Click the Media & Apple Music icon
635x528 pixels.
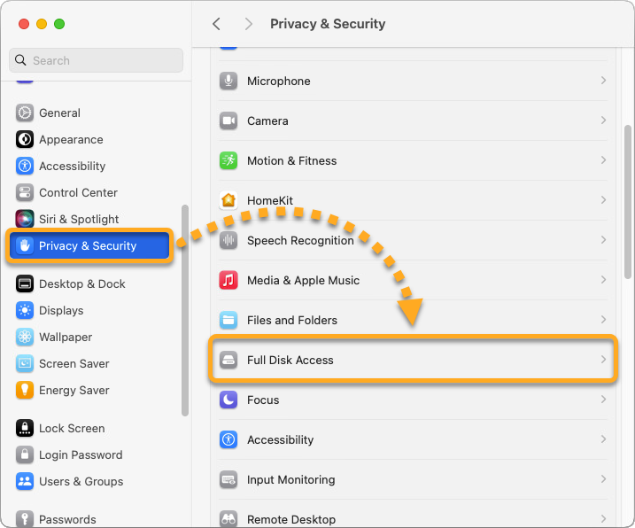229,280
